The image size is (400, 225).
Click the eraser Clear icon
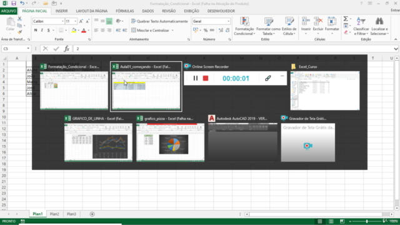(346, 32)
